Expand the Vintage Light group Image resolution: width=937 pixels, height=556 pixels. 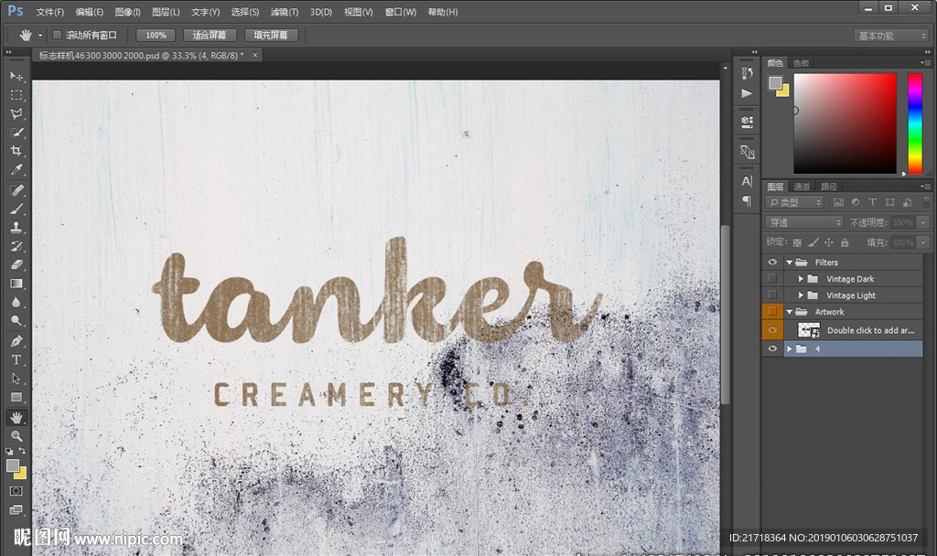(x=801, y=295)
